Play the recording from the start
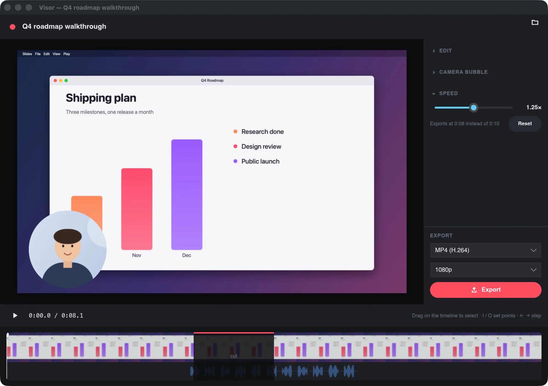548x386 pixels. pos(15,315)
